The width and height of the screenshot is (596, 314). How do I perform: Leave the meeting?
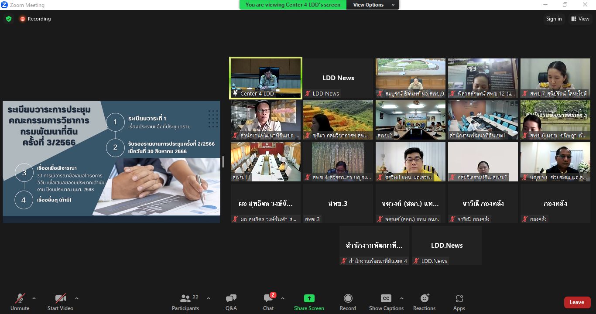click(x=577, y=302)
